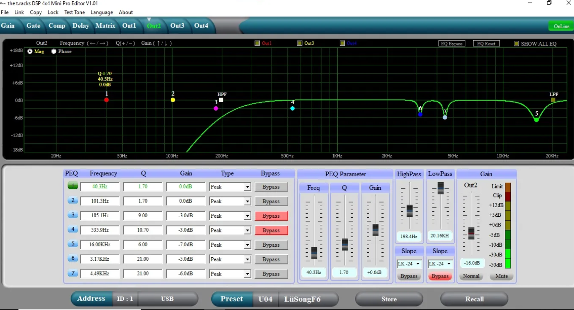This screenshot has height=310, width=574.
Task: Toggle the Out3 curve overlay checkbox
Action: click(x=300, y=43)
